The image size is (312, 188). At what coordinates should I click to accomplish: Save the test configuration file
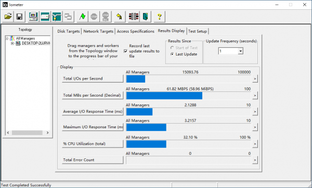pyautogui.click(x=19, y=17)
